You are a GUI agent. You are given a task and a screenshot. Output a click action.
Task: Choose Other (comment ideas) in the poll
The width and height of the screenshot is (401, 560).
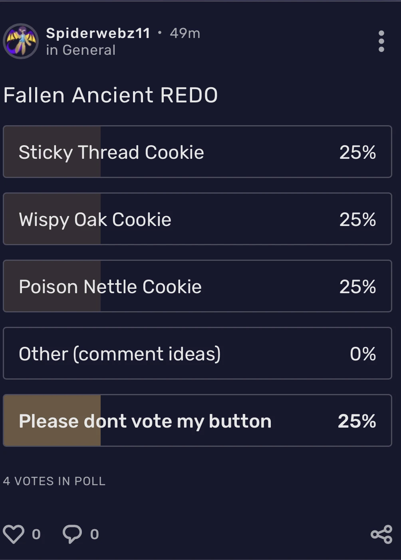198,353
